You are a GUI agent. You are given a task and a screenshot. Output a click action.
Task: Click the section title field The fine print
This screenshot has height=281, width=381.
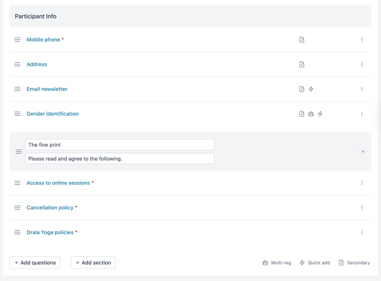click(x=120, y=145)
